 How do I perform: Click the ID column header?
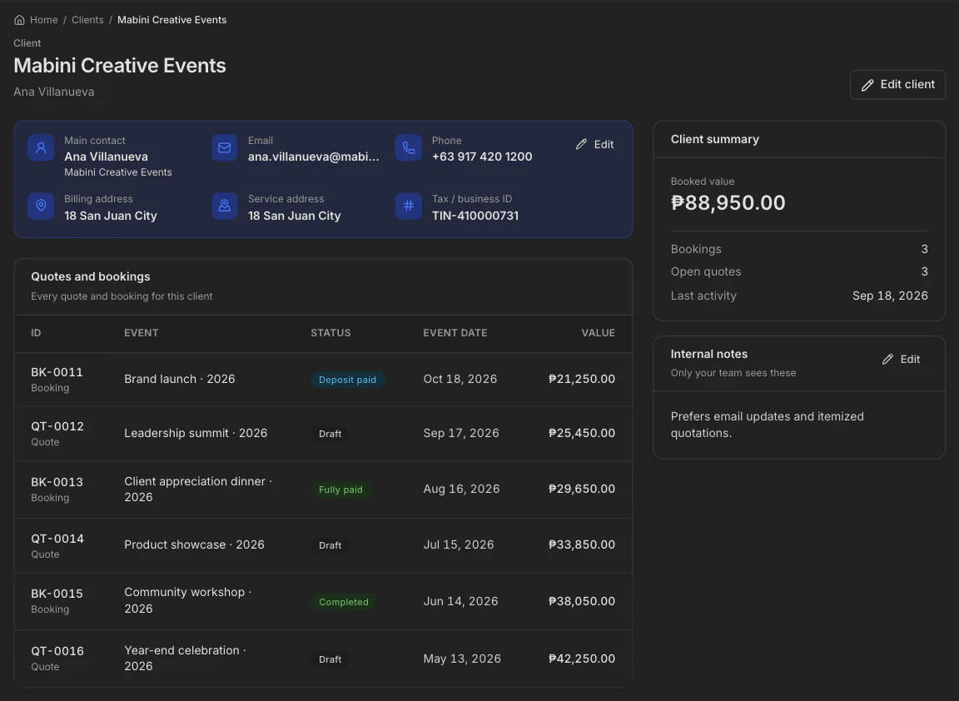36,333
